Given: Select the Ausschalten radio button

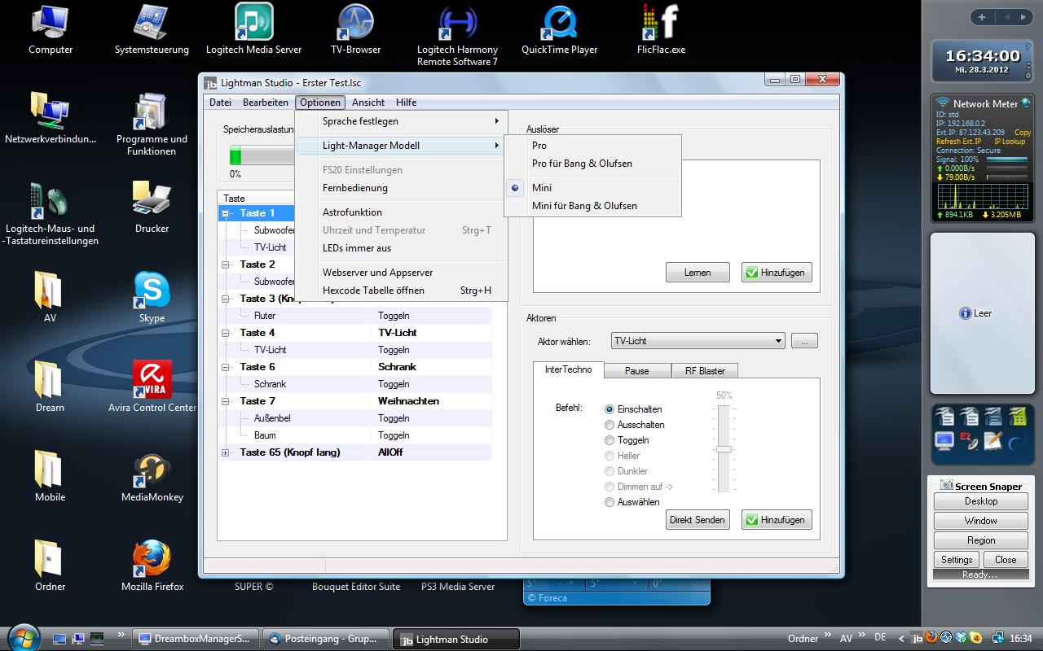Looking at the screenshot, I should pyautogui.click(x=610, y=425).
